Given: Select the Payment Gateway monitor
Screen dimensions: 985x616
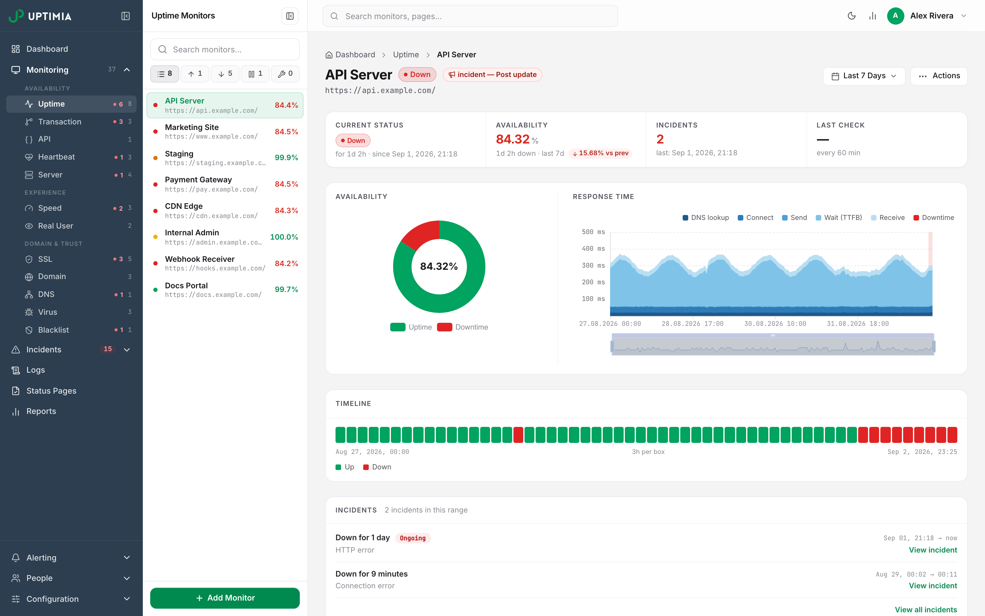Looking at the screenshot, I should pos(225,184).
